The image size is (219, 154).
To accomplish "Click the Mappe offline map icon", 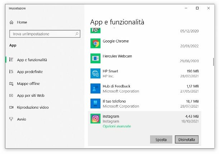I will pos(11,83).
